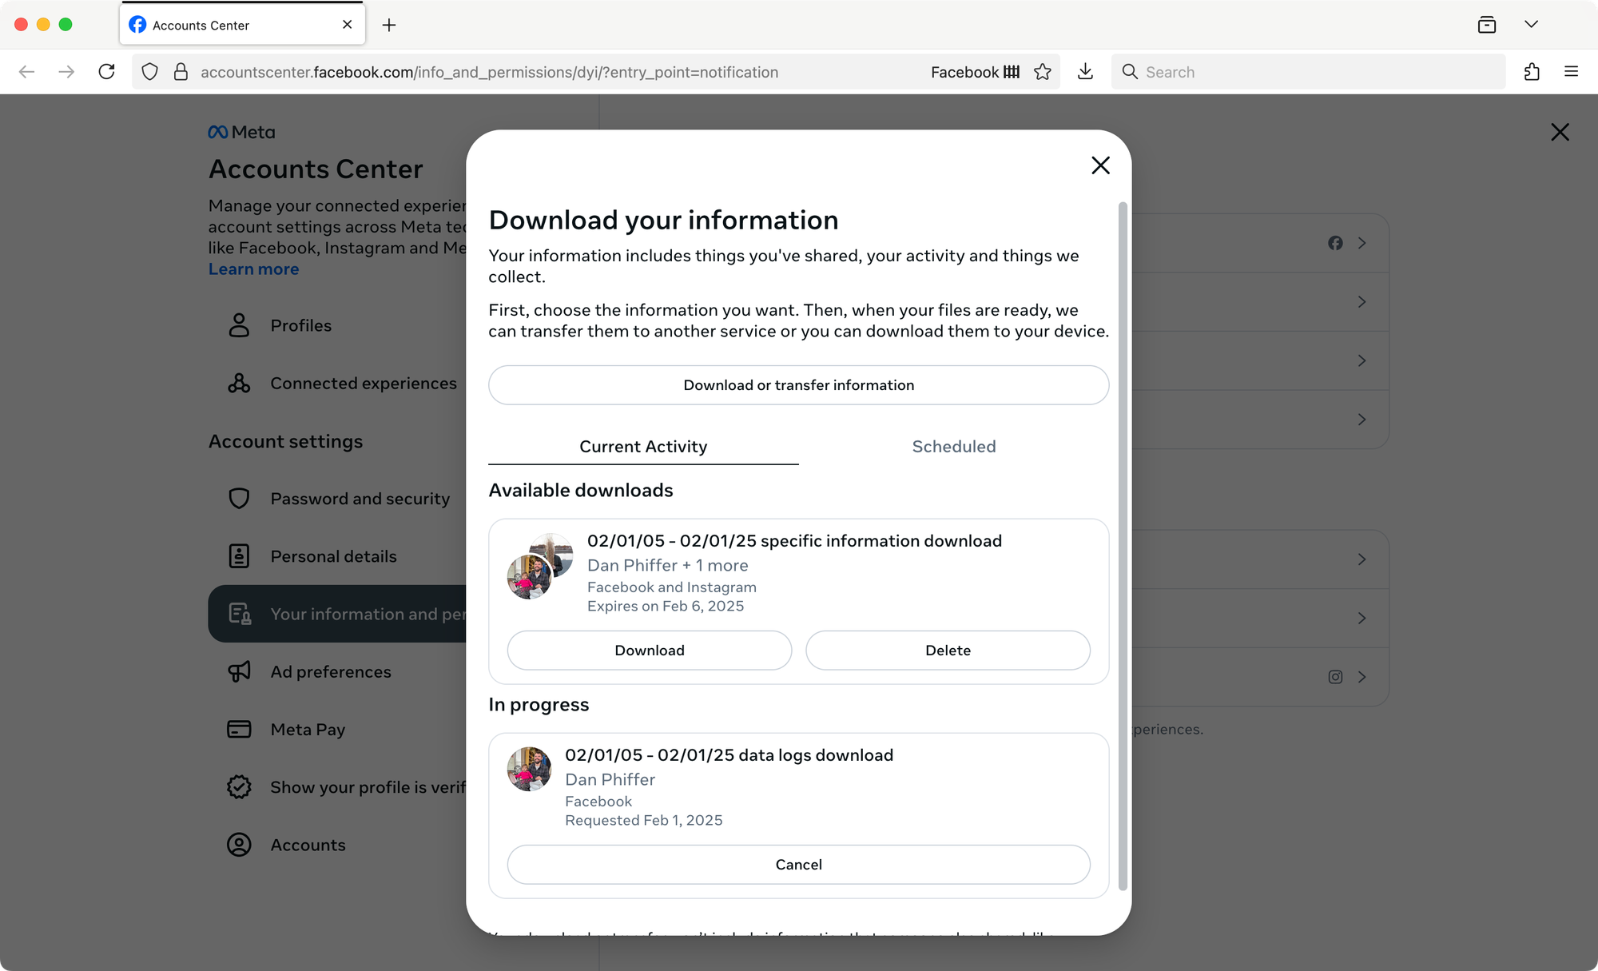The height and width of the screenshot is (971, 1598).
Task: Click the Firefox bookmark star icon
Action: [x=1042, y=72]
